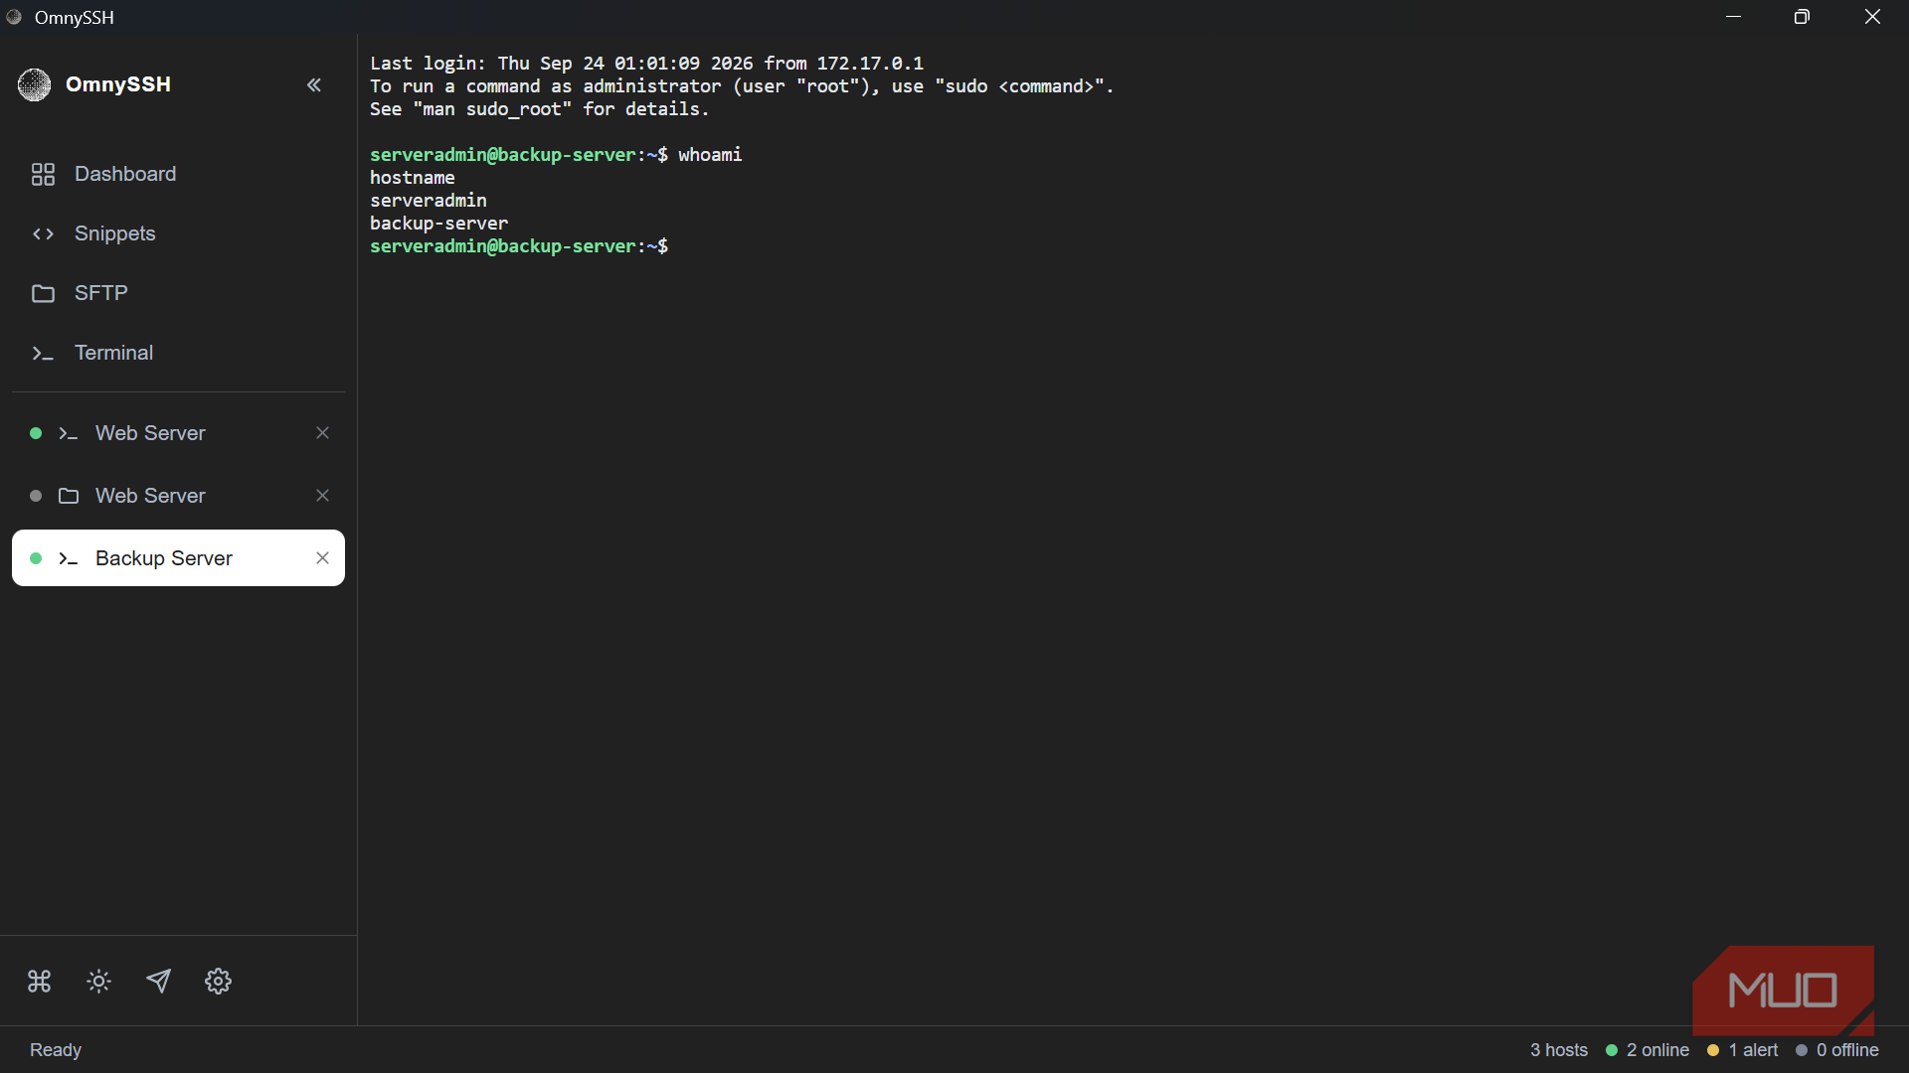Close the Web Server SFTP session

(x=322, y=496)
